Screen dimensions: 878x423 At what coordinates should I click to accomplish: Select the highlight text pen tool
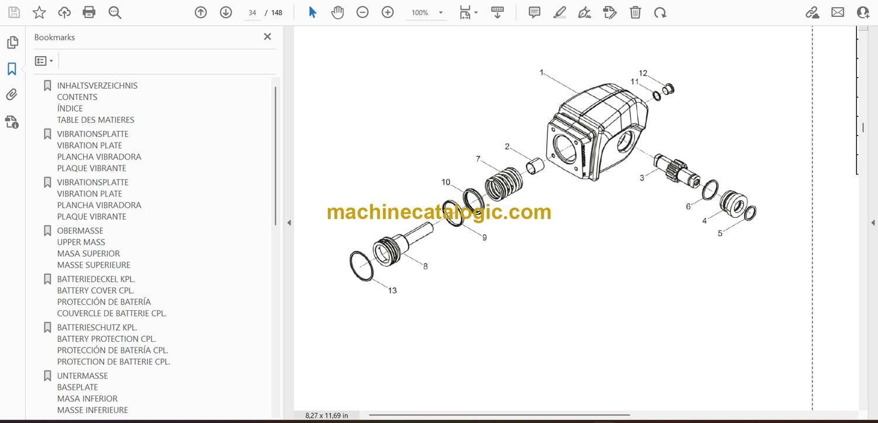pos(560,12)
